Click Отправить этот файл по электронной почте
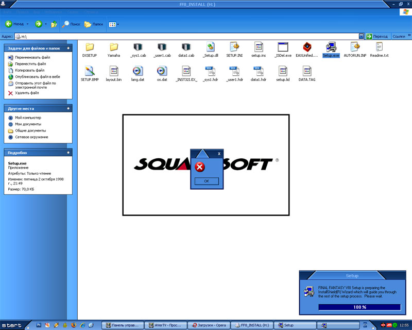This screenshot has height=330, width=412. coord(35,85)
